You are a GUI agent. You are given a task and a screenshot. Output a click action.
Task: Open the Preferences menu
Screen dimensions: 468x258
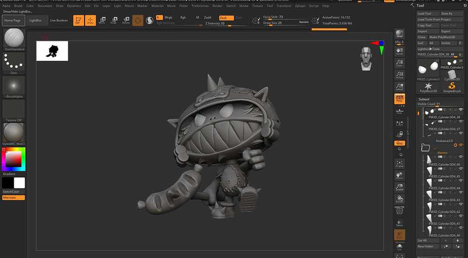200,6
